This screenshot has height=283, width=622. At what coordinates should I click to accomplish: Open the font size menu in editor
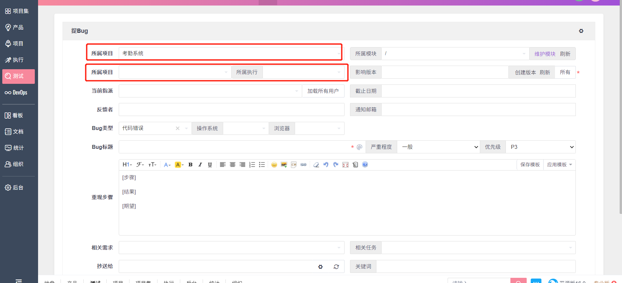[152, 165]
